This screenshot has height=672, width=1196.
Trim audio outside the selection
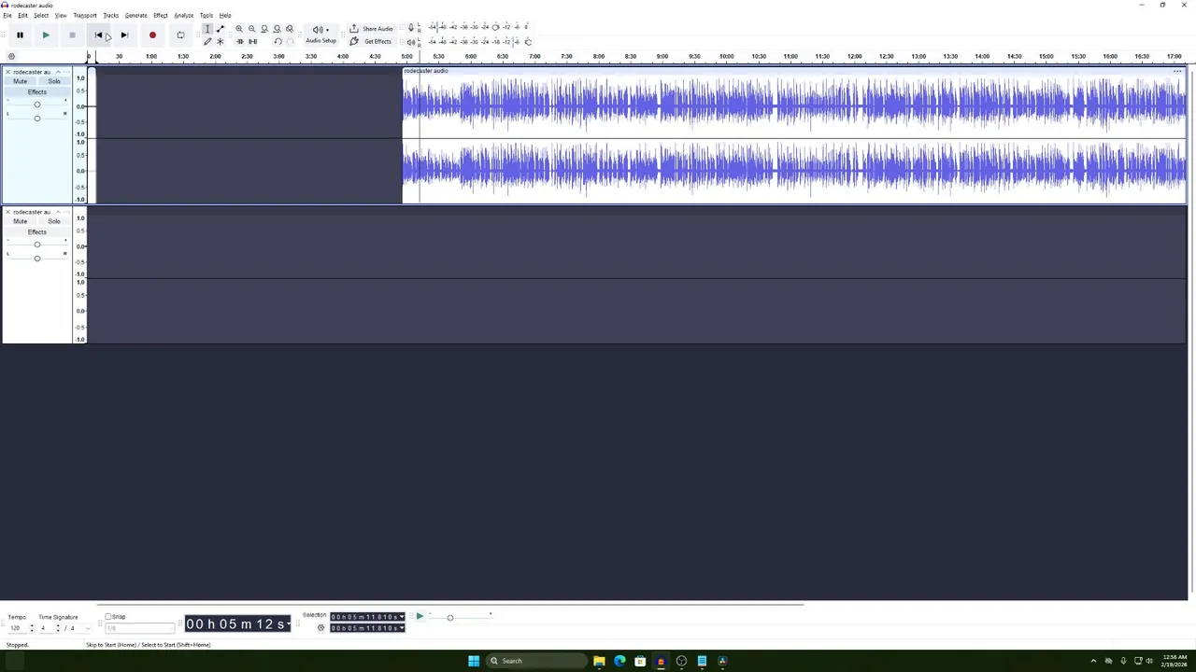240,42
